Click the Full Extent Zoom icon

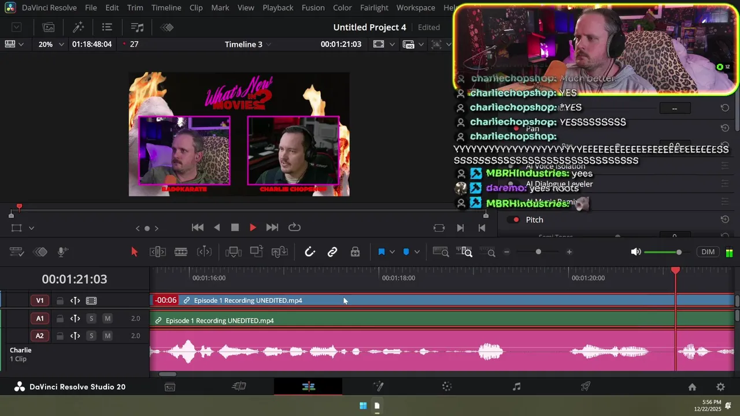441,252
